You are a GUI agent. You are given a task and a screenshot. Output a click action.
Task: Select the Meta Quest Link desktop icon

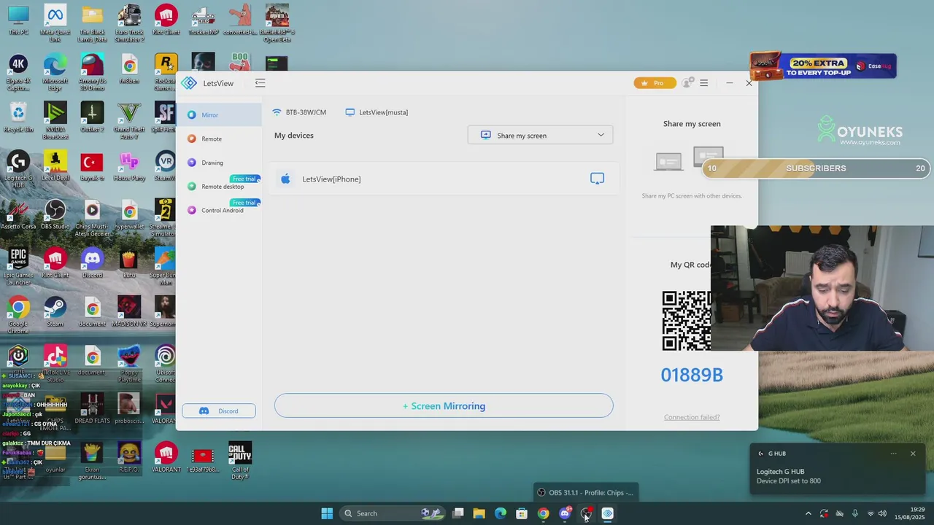tap(55, 23)
